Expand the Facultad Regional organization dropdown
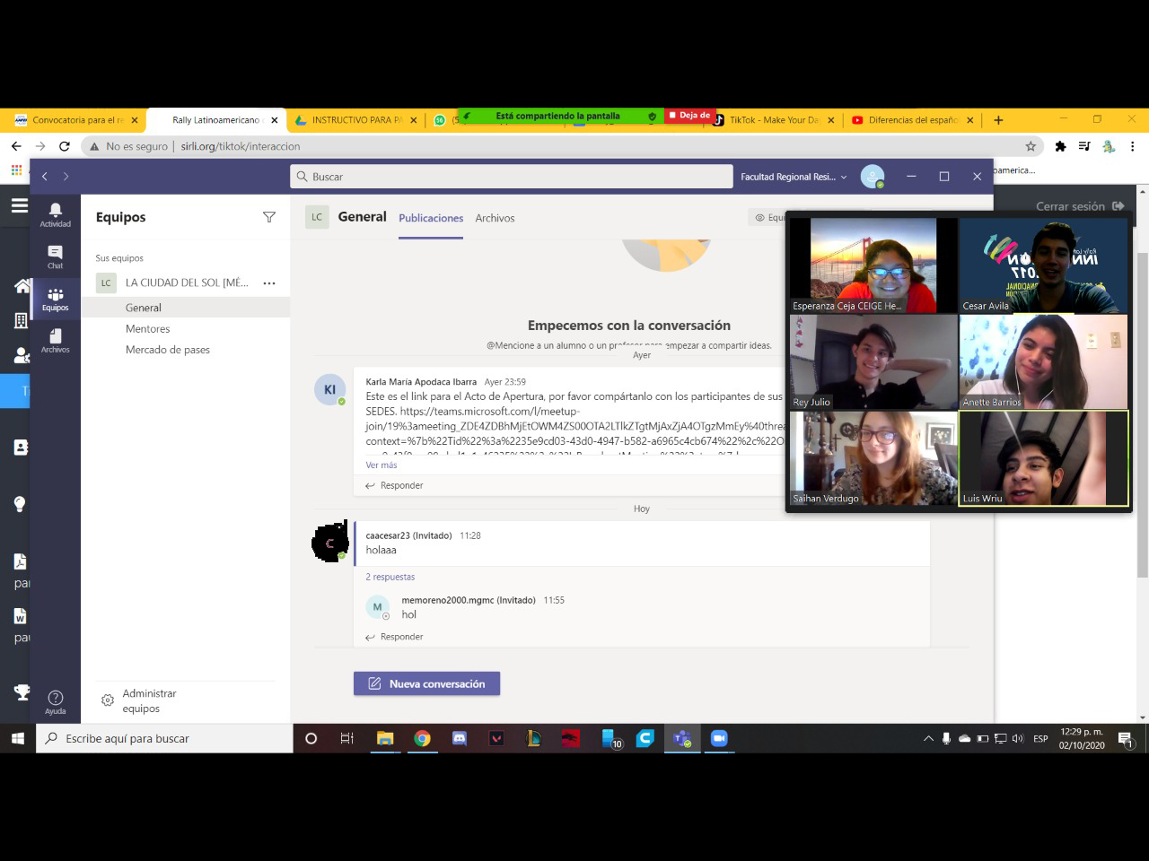This screenshot has height=861, width=1149. pos(794,177)
